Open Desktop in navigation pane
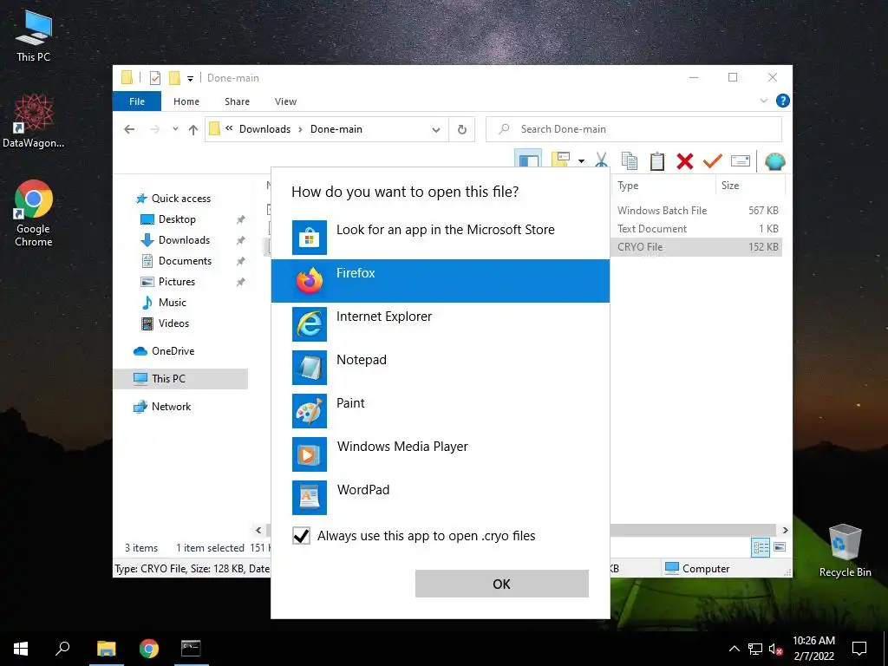Image resolution: width=888 pixels, height=666 pixels. [177, 219]
